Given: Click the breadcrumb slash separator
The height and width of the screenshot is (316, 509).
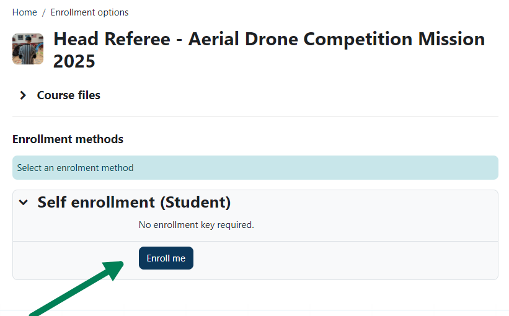Looking at the screenshot, I should coord(43,12).
